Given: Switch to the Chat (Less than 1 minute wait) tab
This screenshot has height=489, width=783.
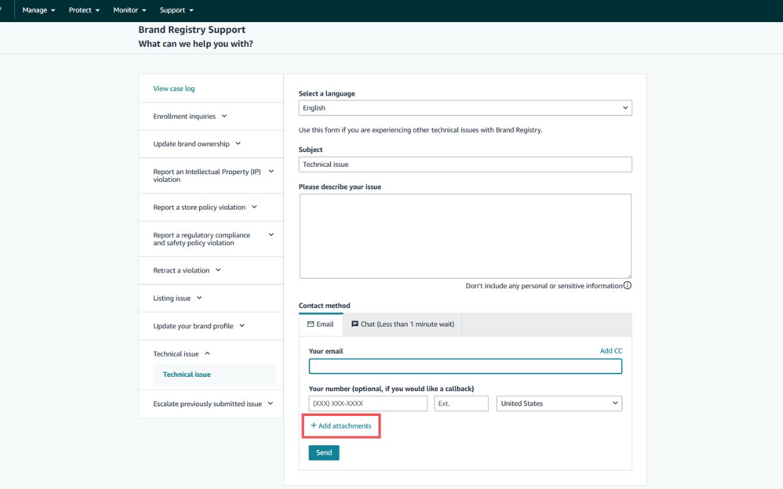Looking at the screenshot, I should (403, 324).
